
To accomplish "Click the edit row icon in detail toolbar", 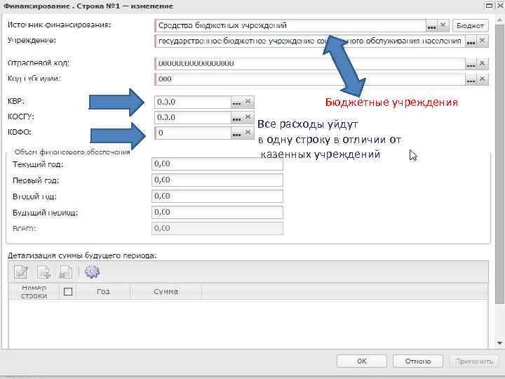I will click(21, 272).
